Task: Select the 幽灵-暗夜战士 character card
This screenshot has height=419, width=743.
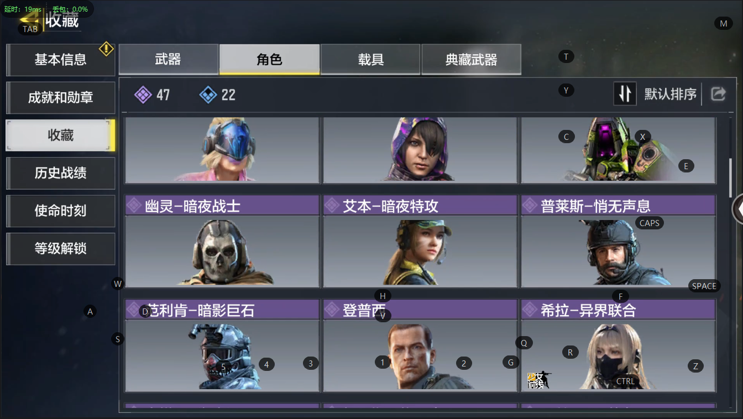Action: point(222,241)
